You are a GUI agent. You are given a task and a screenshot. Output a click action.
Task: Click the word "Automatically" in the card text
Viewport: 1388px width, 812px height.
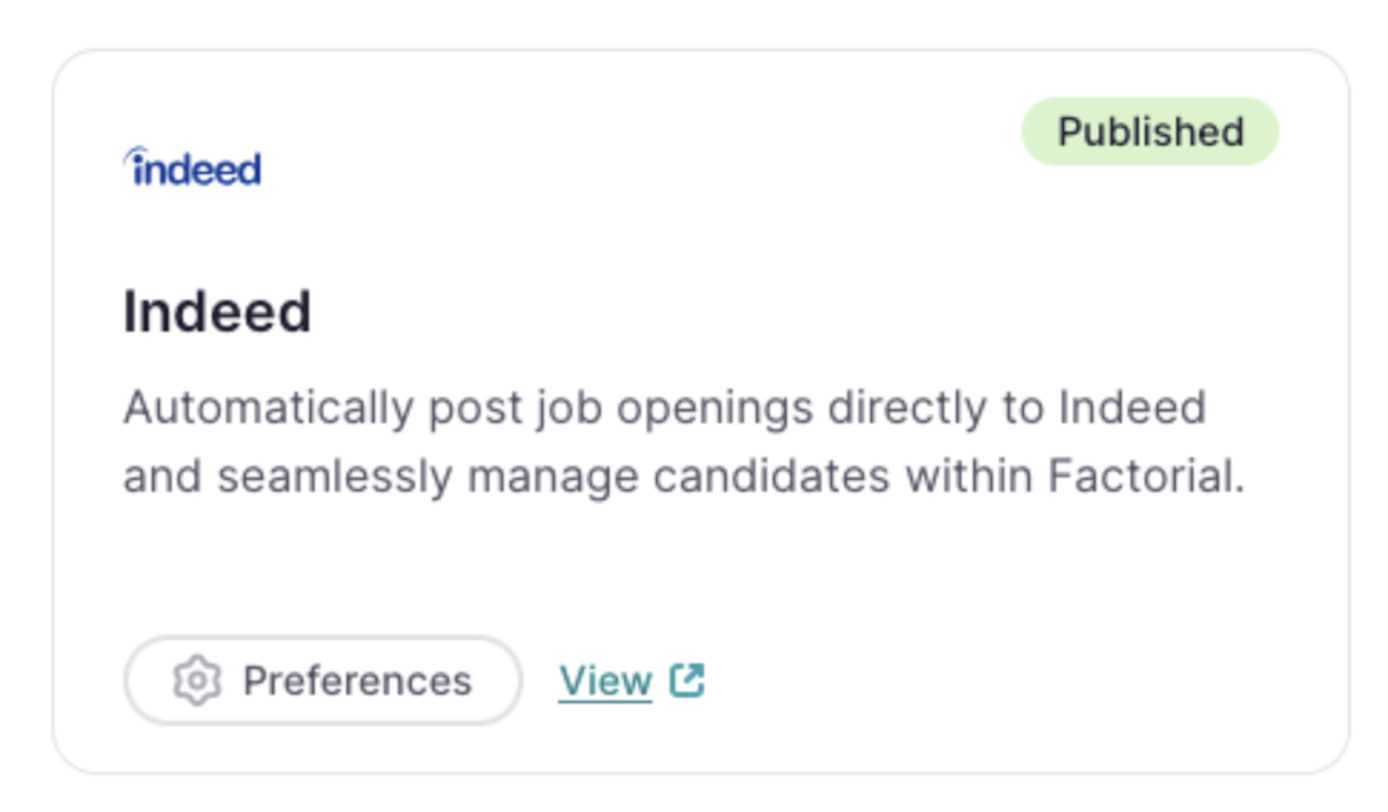[268, 408]
